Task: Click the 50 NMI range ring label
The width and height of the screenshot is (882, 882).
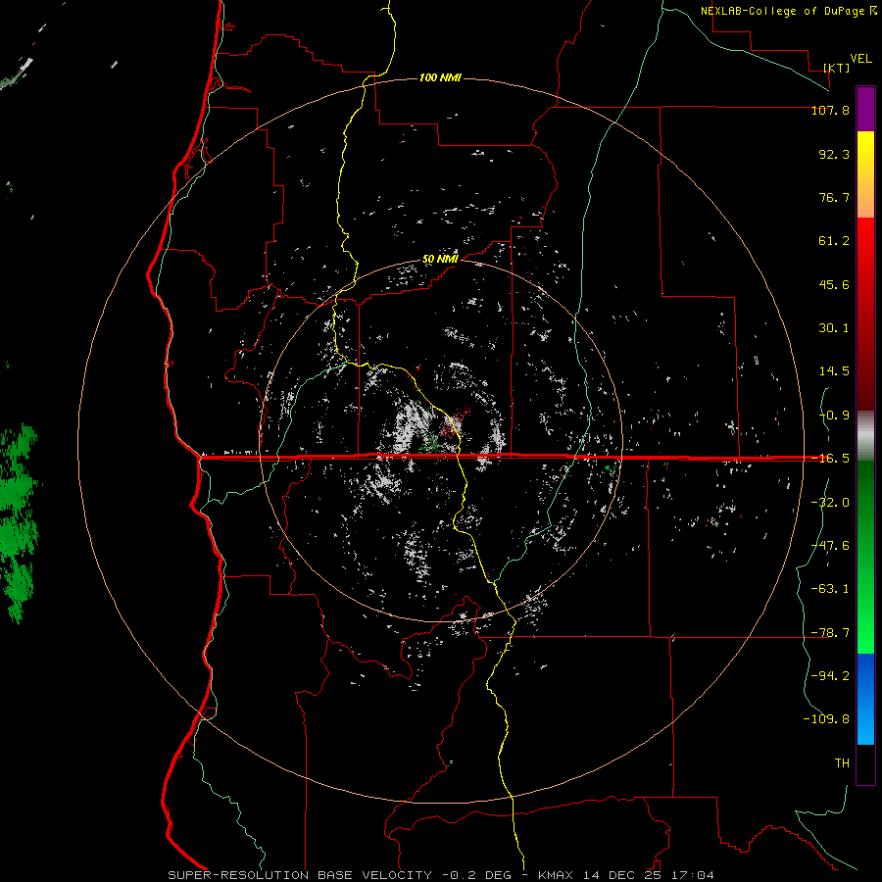Action: coord(440,260)
